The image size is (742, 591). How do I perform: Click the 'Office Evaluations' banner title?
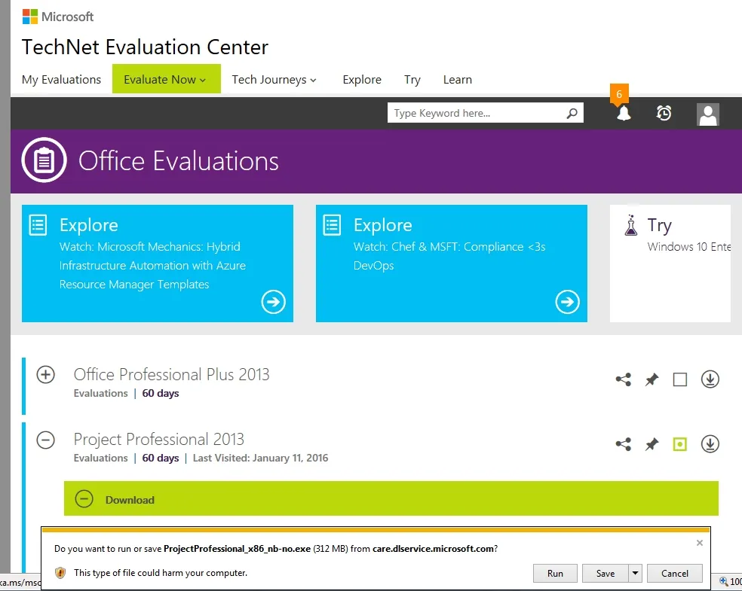[x=179, y=160]
